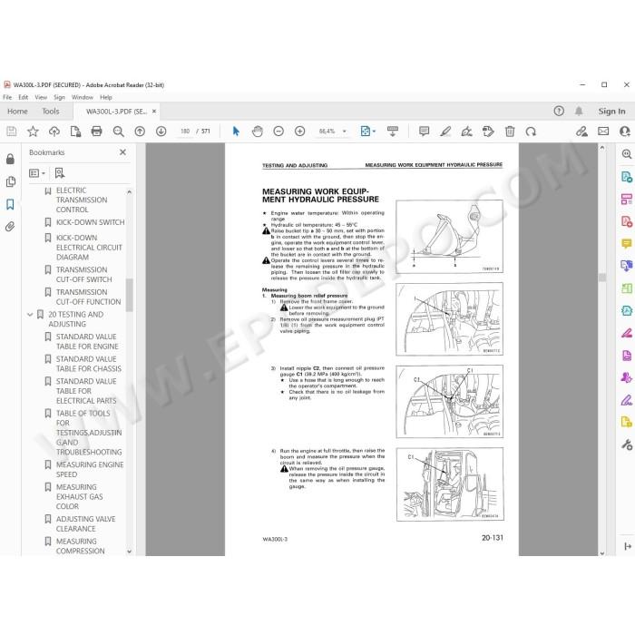Go to the previous page
This screenshot has height=635, width=635.
tap(140, 132)
